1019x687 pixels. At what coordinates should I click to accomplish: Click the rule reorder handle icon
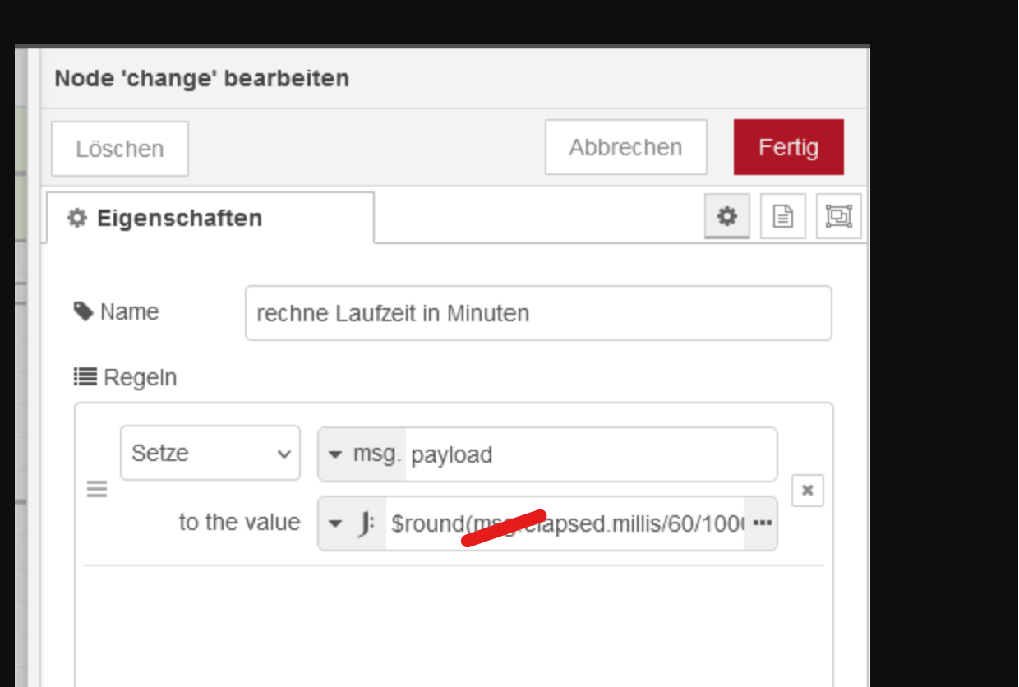[x=97, y=490]
